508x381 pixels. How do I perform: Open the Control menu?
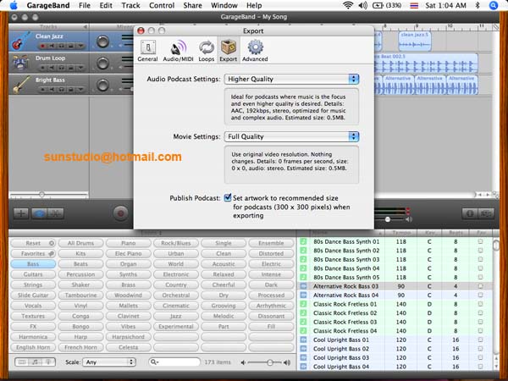(162, 6)
